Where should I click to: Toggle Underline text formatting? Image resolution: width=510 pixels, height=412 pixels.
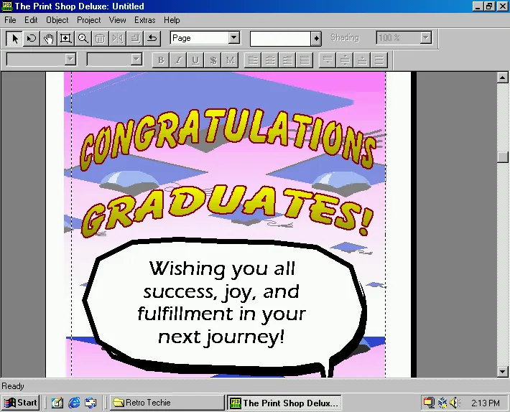pos(195,60)
